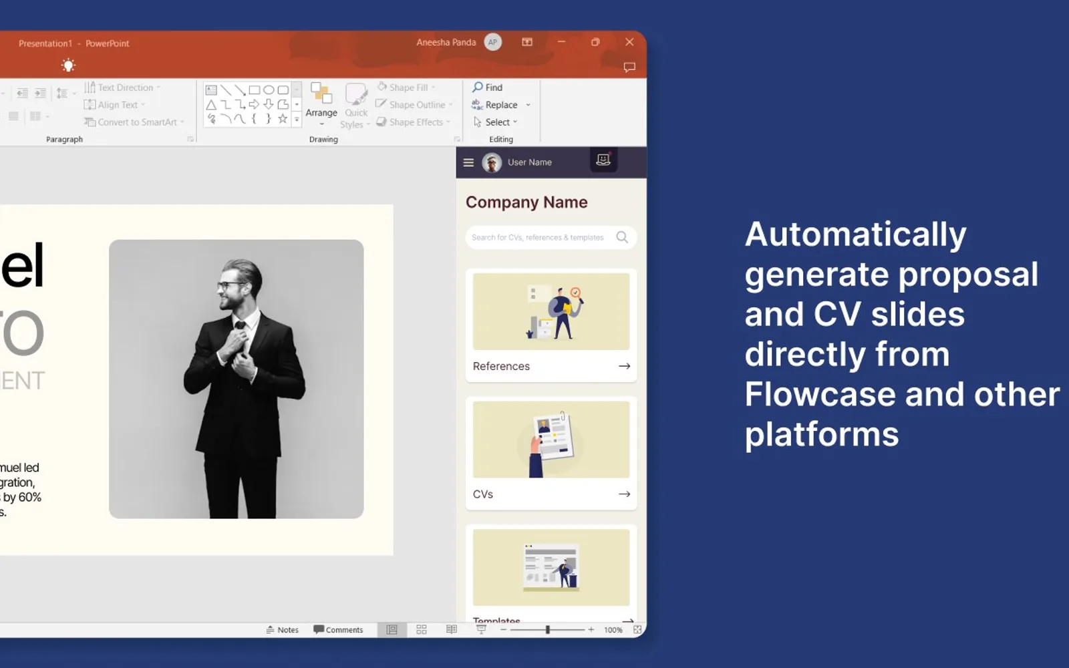Click the 100% zoom level

613,630
